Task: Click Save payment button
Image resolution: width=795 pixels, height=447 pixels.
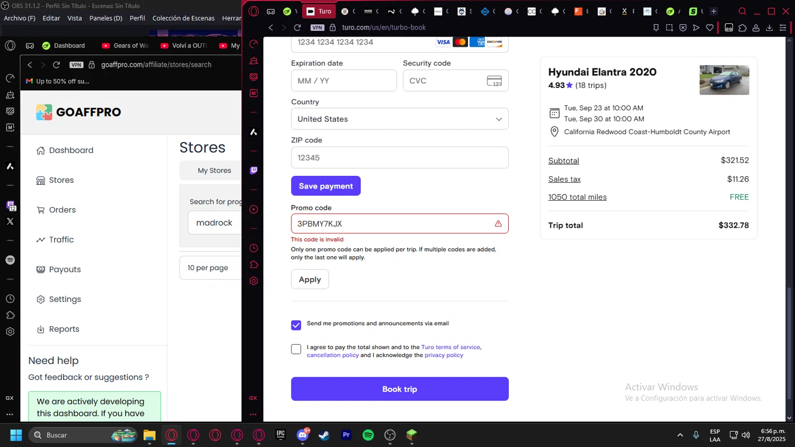Action: 326,186
